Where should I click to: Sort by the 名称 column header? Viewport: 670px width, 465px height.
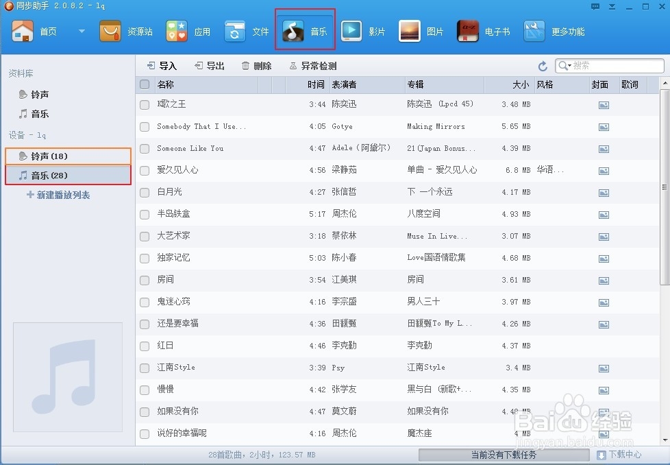pos(207,84)
